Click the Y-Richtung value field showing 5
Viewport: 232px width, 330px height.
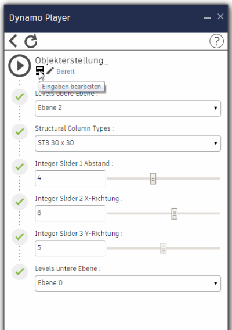[x=70, y=248]
